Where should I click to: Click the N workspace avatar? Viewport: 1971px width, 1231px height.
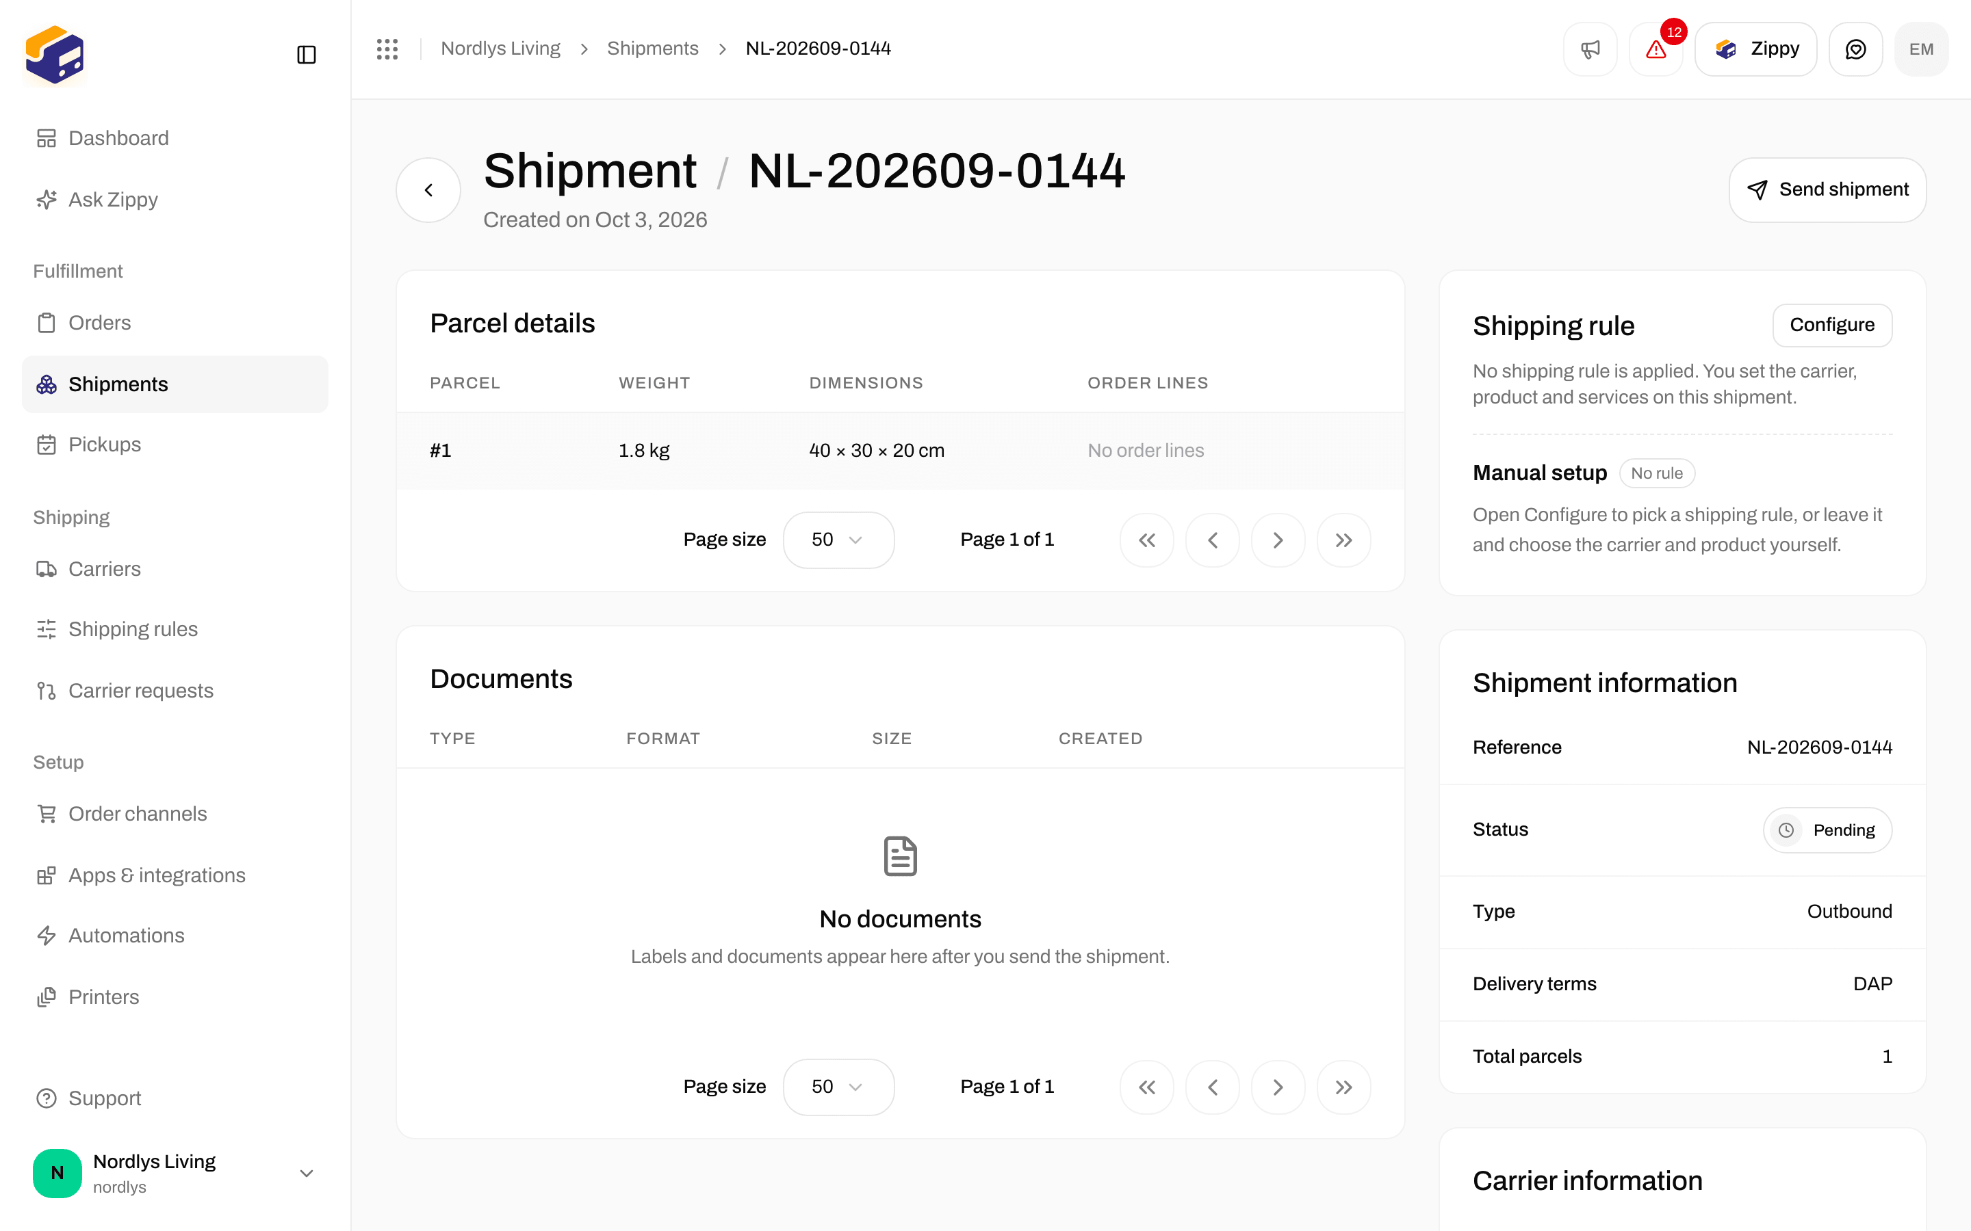[57, 1172]
